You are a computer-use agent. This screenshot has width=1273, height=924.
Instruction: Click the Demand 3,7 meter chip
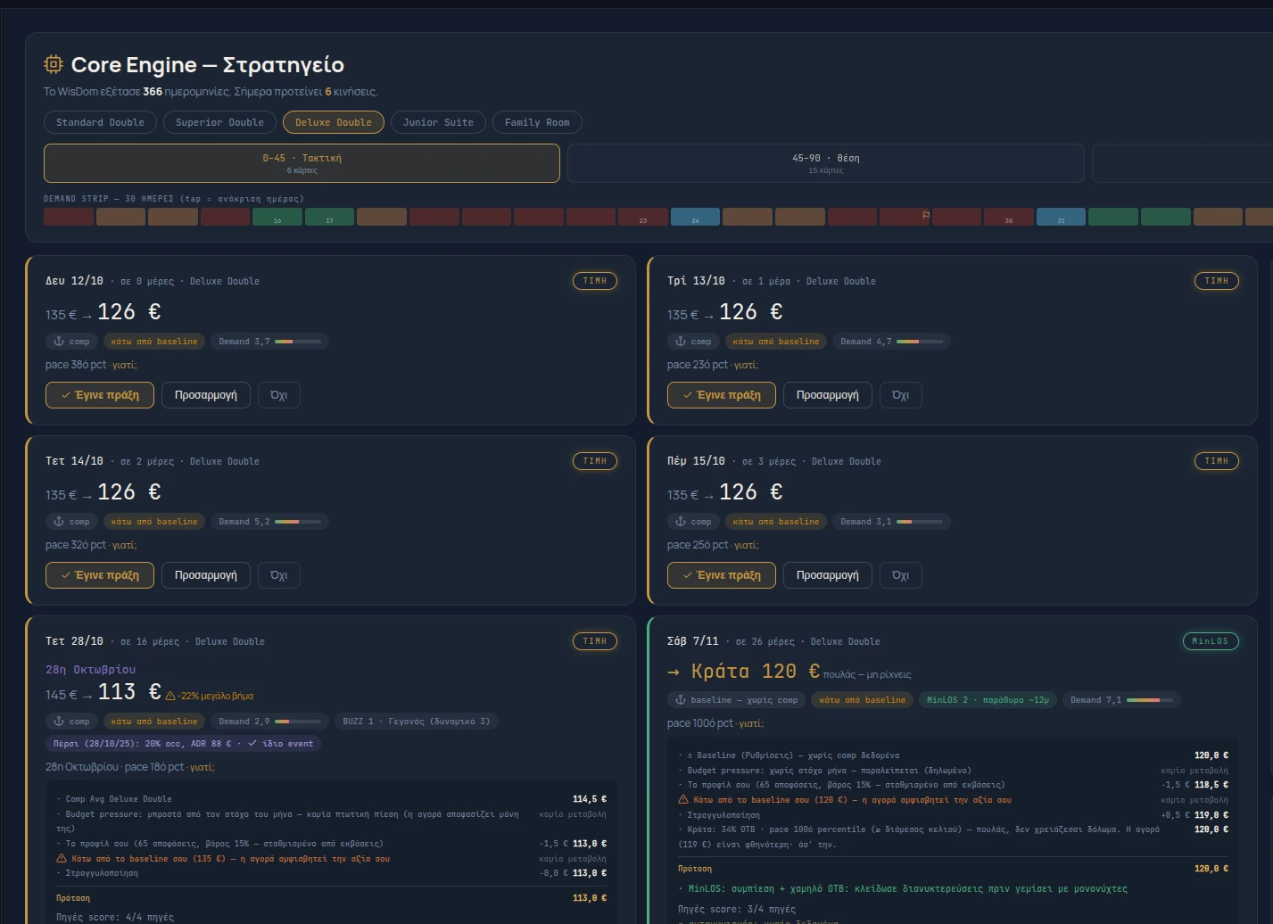(x=269, y=341)
